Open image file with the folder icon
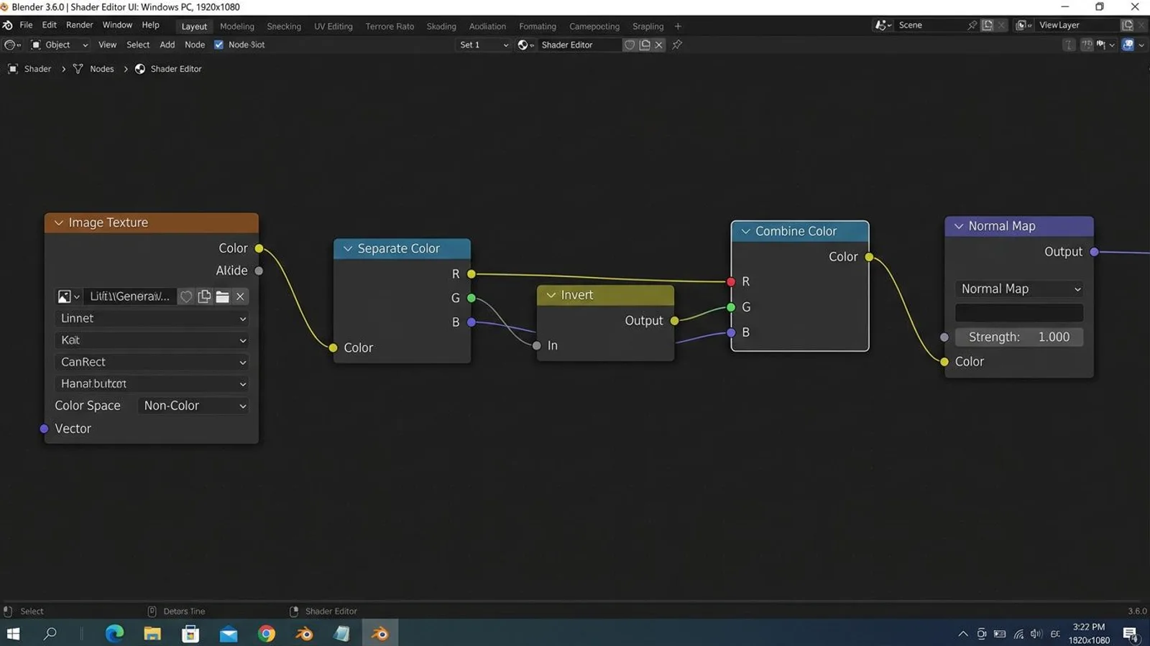 tap(223, 296)
